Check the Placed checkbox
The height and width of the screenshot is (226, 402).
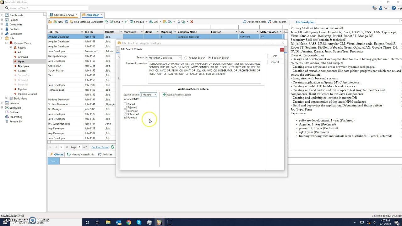(x=125, y=104)
